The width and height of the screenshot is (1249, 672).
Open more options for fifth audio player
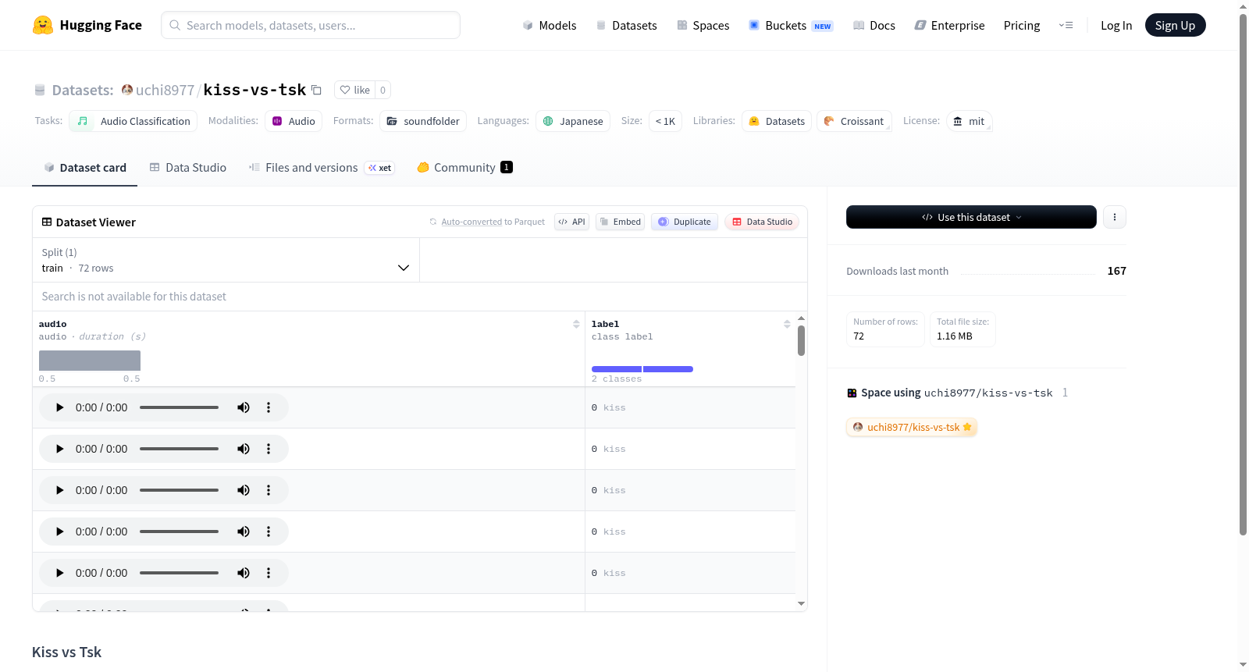pos(269,573)
